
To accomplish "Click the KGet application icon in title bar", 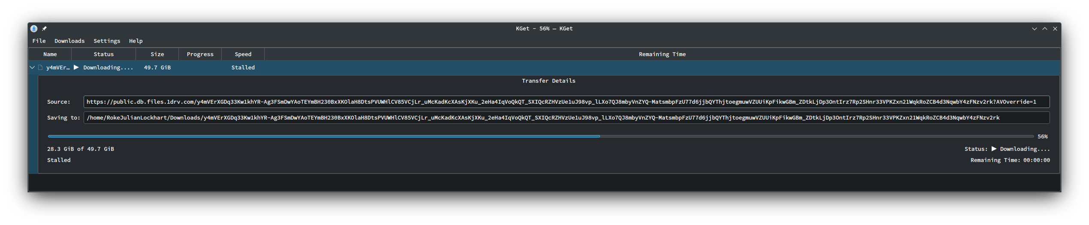I will [34, 29].
